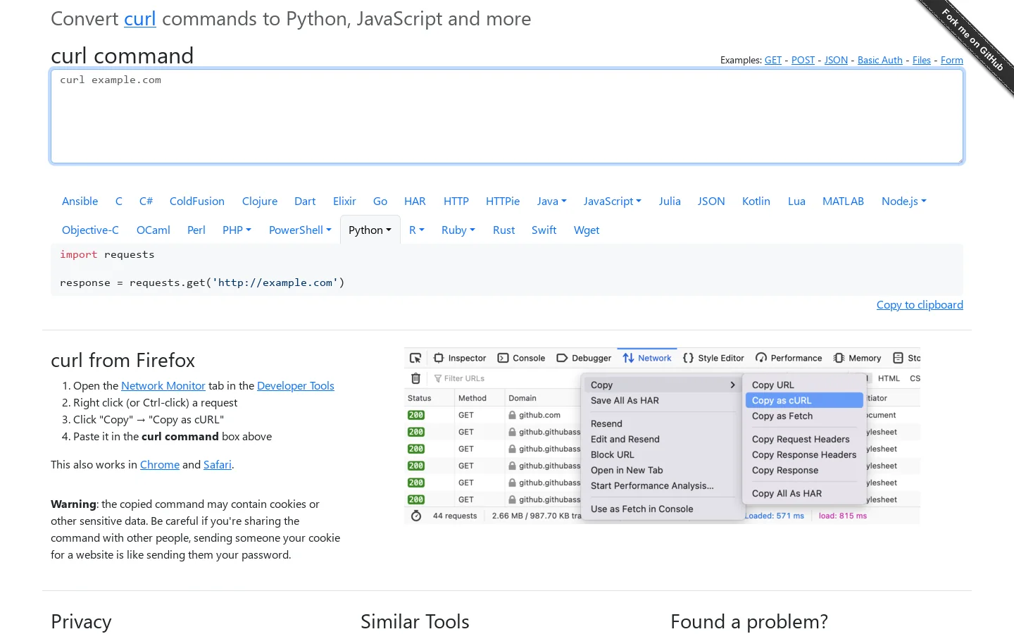Expand the JavaScript language dropdown

point(612,201)
